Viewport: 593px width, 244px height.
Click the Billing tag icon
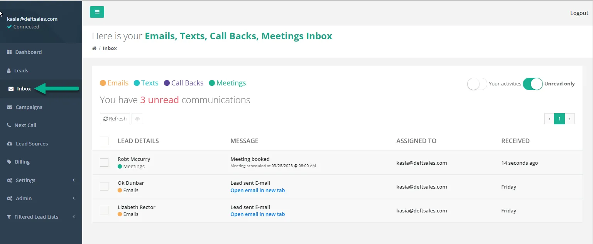(x=9, y=162)
